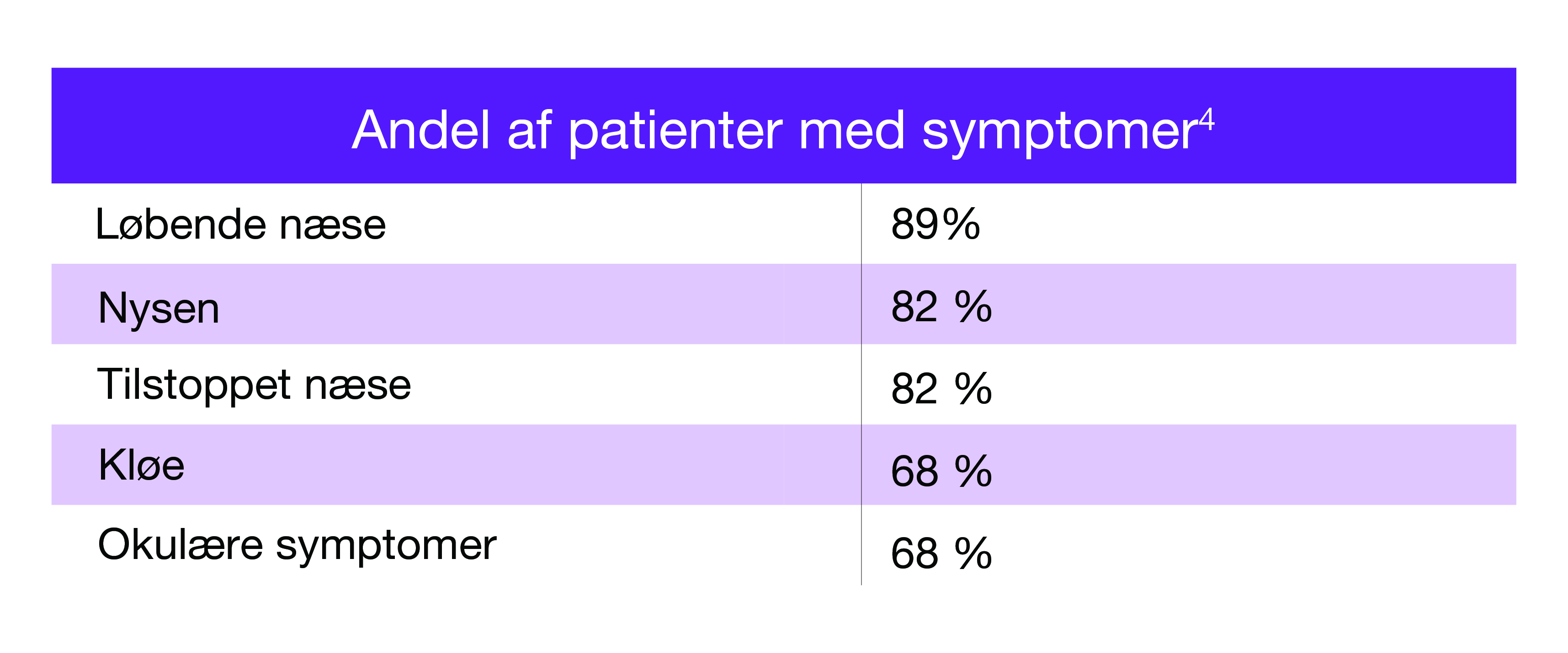This screenshot has height=653, width=1568.
Task: Select the "Nysen" row label
Action: pos(158,308)
